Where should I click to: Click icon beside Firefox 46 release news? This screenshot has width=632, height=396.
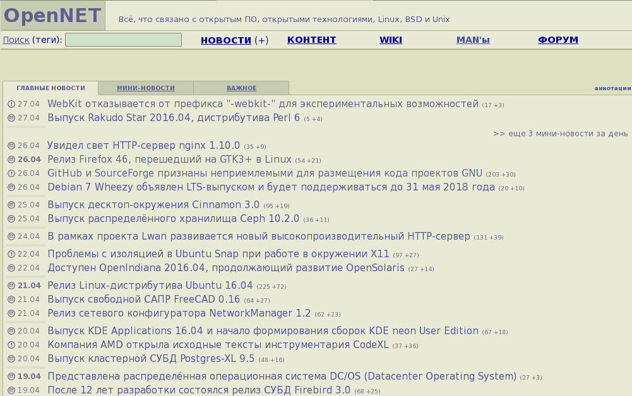pos(11,160)
